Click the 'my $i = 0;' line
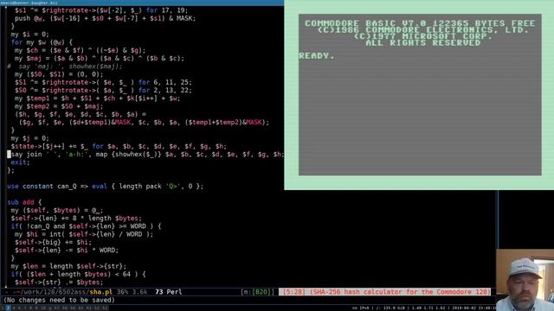Screen dimensions: 554x311 (x=30, y=35)
